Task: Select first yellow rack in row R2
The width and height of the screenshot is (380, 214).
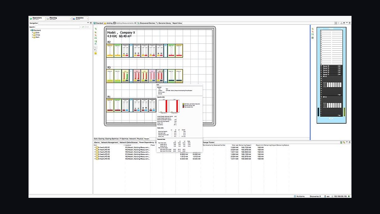Action: [x=110, y=51]
